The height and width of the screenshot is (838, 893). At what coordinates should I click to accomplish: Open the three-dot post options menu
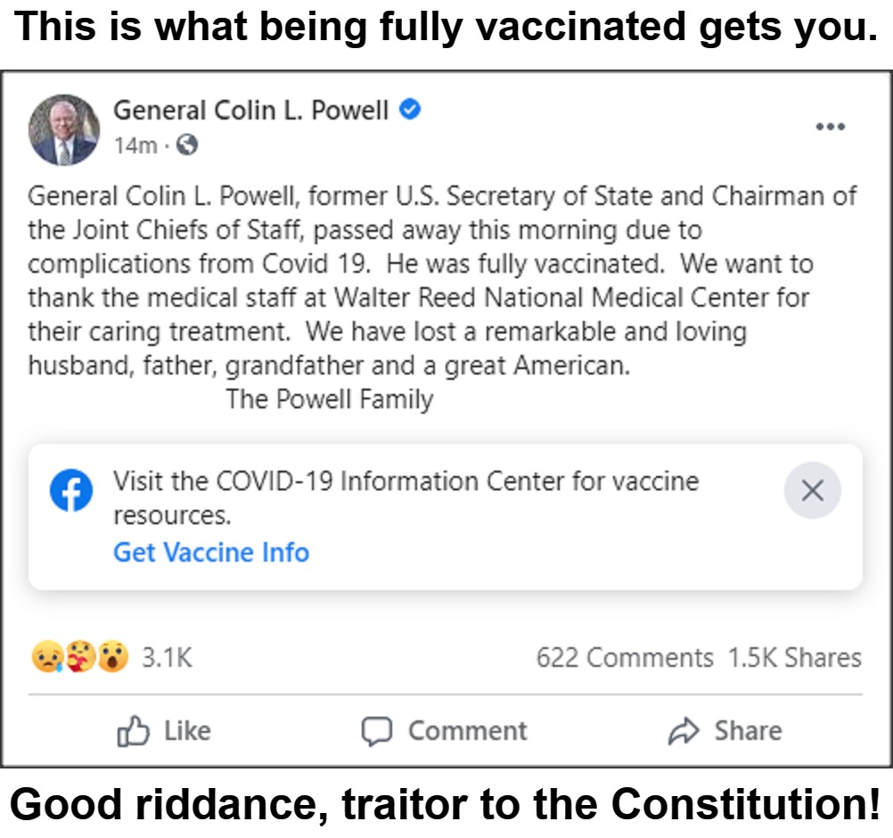tap(830, 126)
